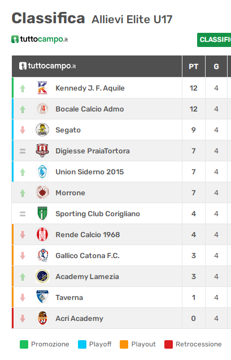Viewport: 231px width, 360px height.
Task: Click the Kennedy J. F. Aquile team crest
Action: coord(42,88)
